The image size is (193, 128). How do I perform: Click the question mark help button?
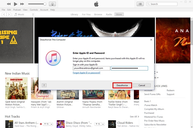44,85
